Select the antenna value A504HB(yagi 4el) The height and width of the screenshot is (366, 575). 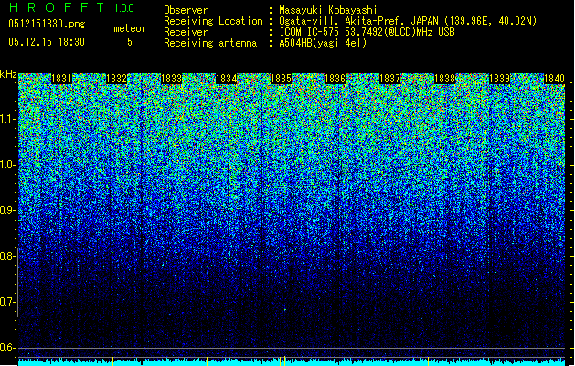click(x=323, y=43)
